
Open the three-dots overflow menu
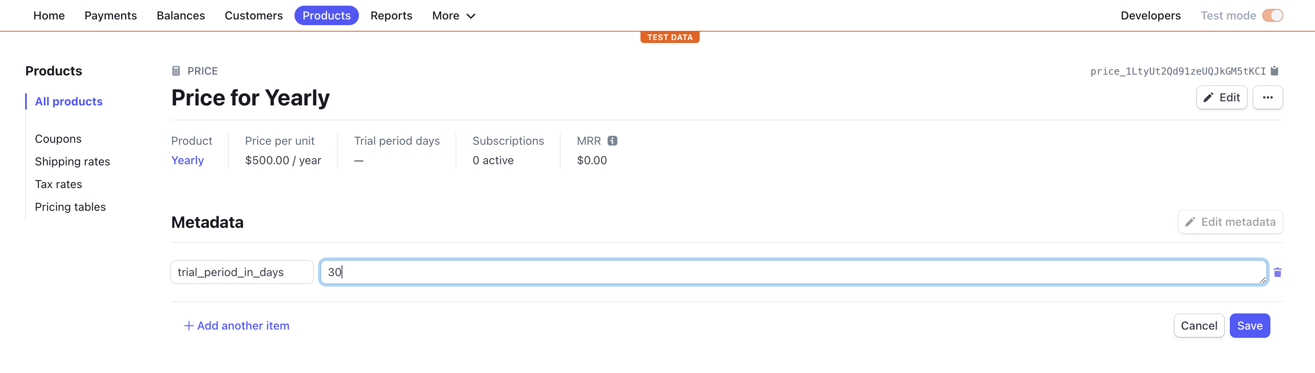[x=1268, y=97]
